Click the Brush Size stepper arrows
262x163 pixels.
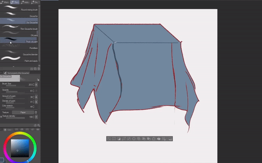(x=34, y=85)
